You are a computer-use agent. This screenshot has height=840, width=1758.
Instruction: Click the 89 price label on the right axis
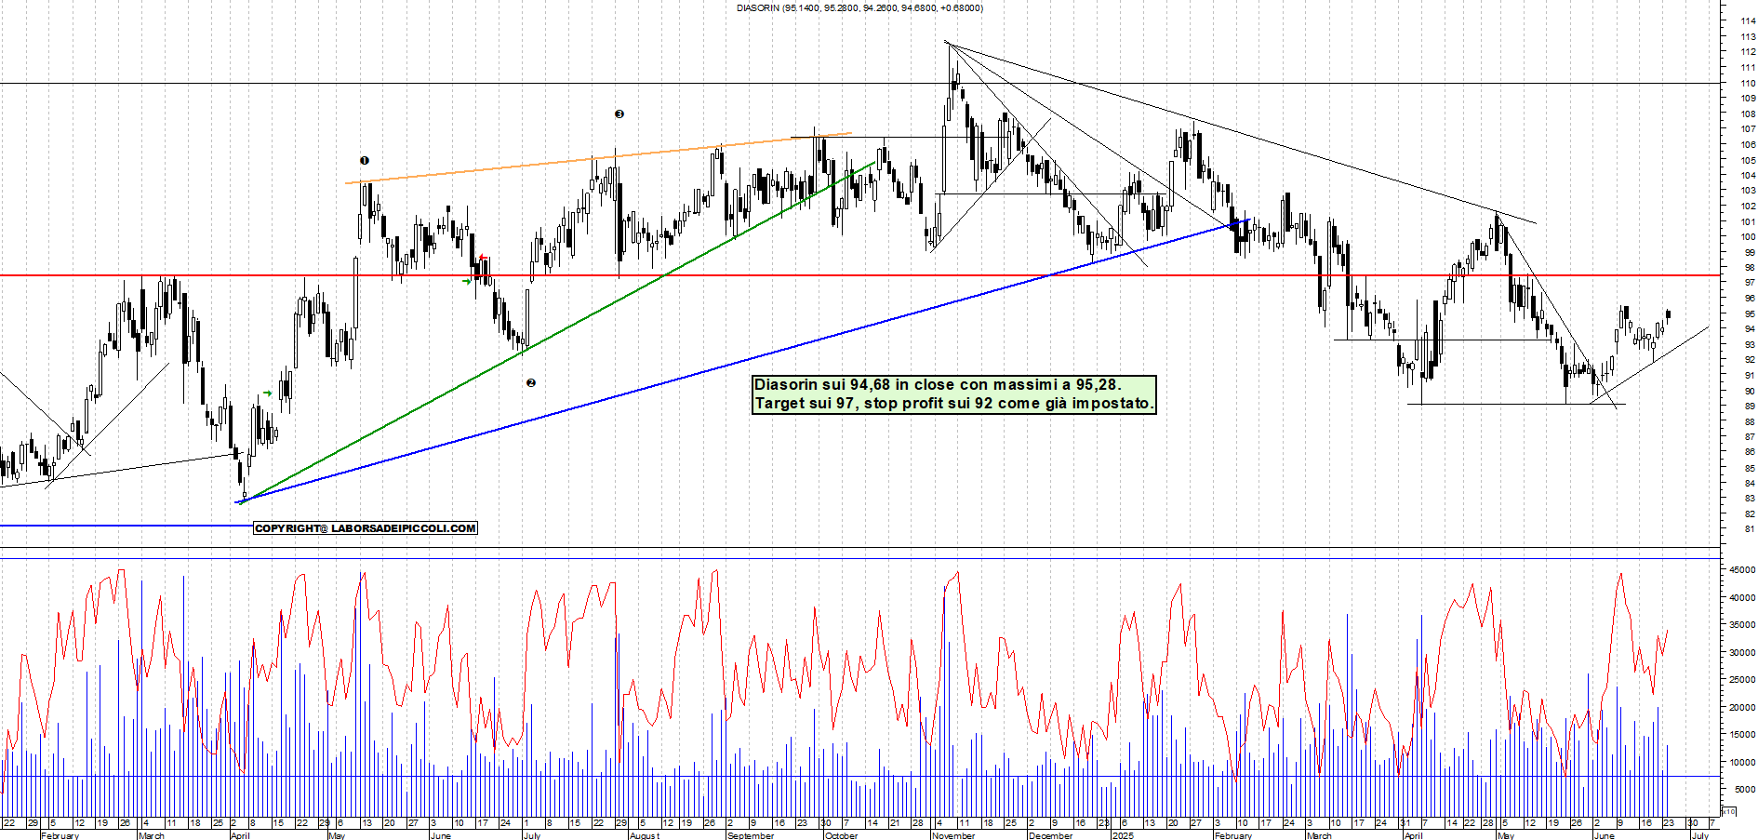[x=1750, y=406]
